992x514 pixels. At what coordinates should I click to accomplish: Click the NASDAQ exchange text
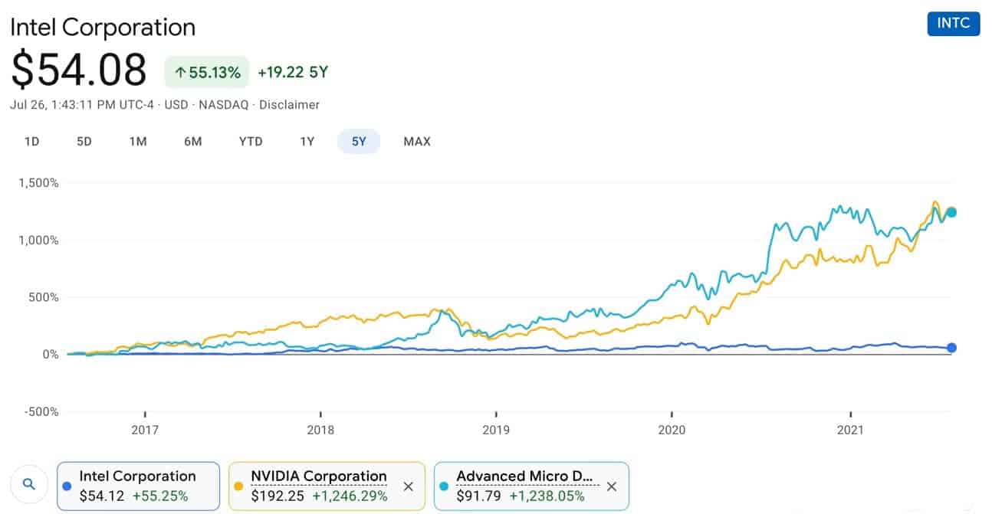[x=223, y=105]
